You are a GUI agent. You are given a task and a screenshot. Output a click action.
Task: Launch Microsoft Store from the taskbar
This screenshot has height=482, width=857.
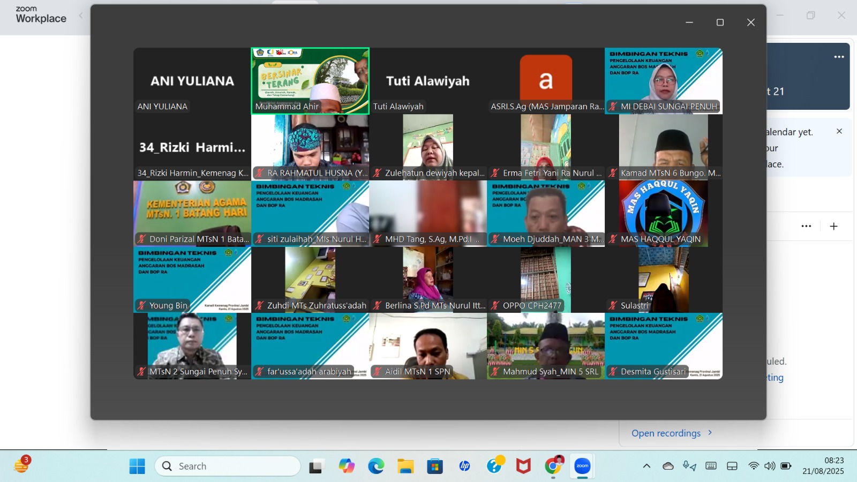pos(435,466)
